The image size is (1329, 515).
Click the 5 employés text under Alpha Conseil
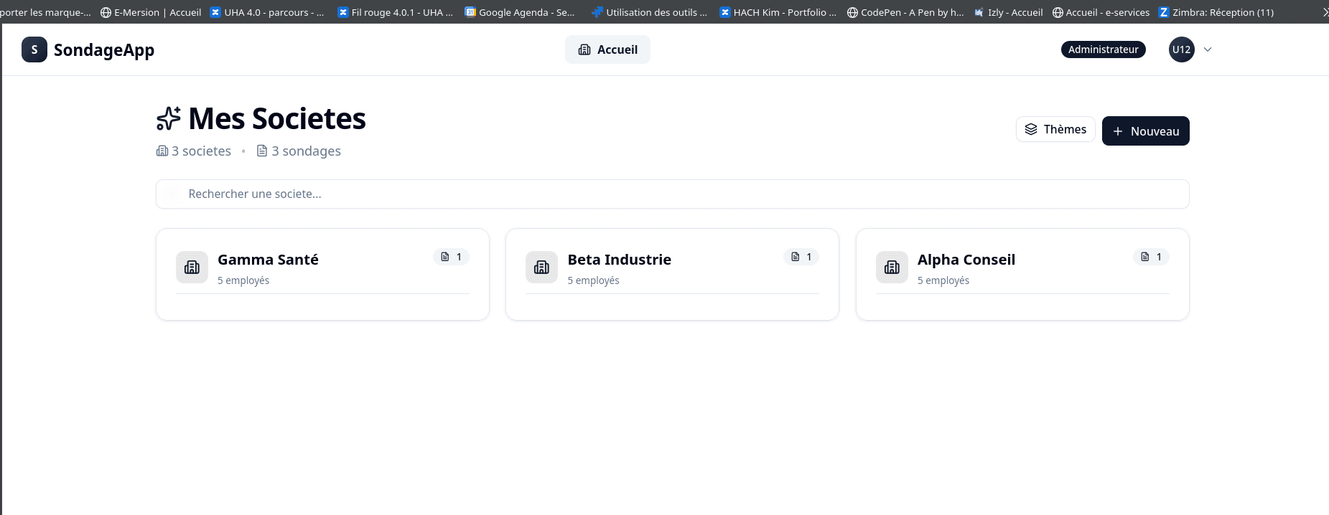[943, 280]
